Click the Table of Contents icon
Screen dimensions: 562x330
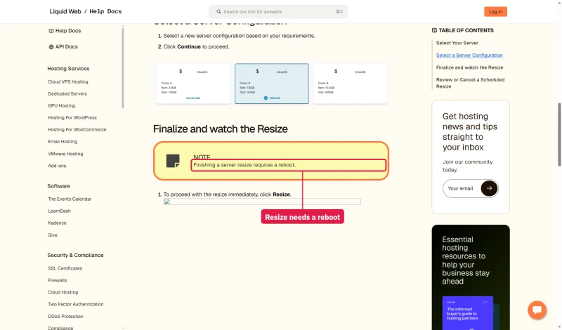434,30
